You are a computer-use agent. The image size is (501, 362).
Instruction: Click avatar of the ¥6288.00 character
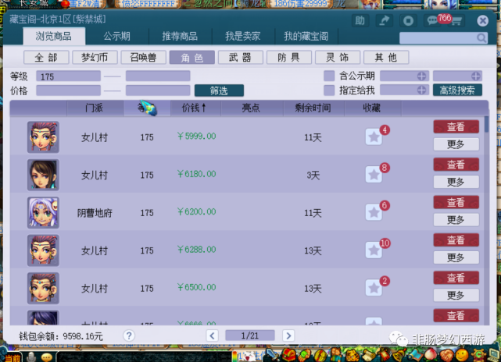pos(43,250)
